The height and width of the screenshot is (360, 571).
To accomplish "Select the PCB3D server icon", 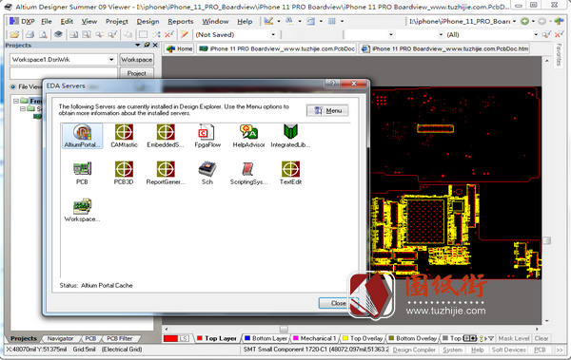I will (124, 172).
